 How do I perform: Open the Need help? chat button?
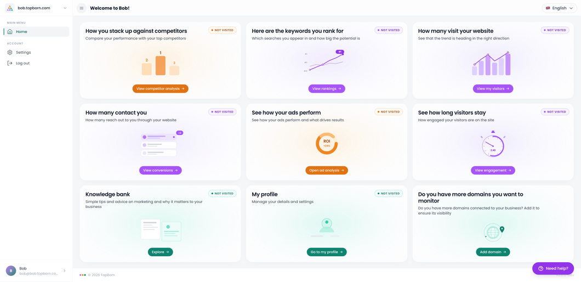click(553, 268)
